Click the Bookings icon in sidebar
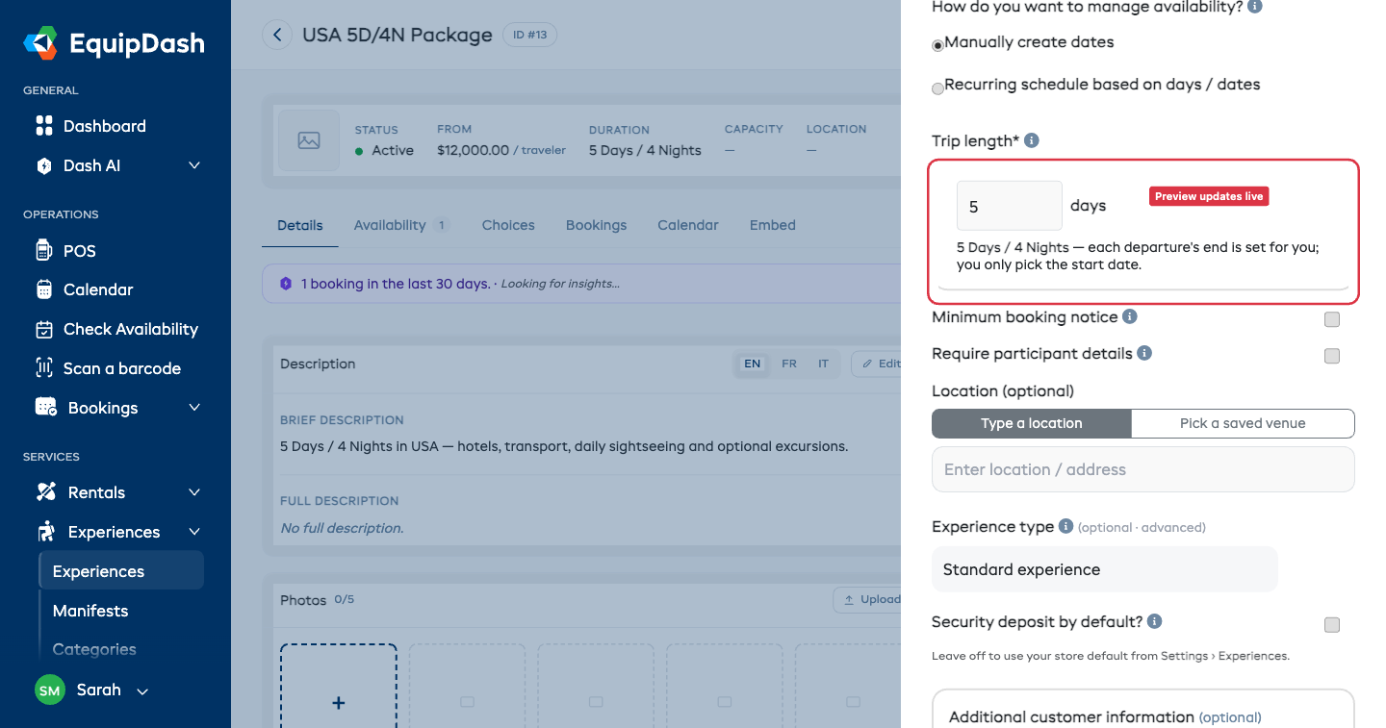This screenshot has height=728, width=1386. (x=46, y=408)
